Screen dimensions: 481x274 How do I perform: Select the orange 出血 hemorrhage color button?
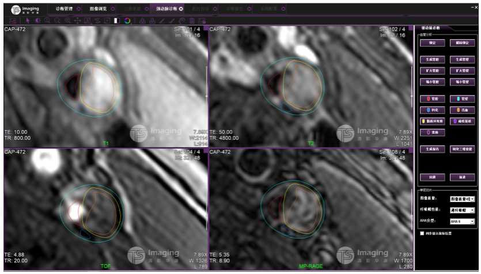(x=461, y=109)
